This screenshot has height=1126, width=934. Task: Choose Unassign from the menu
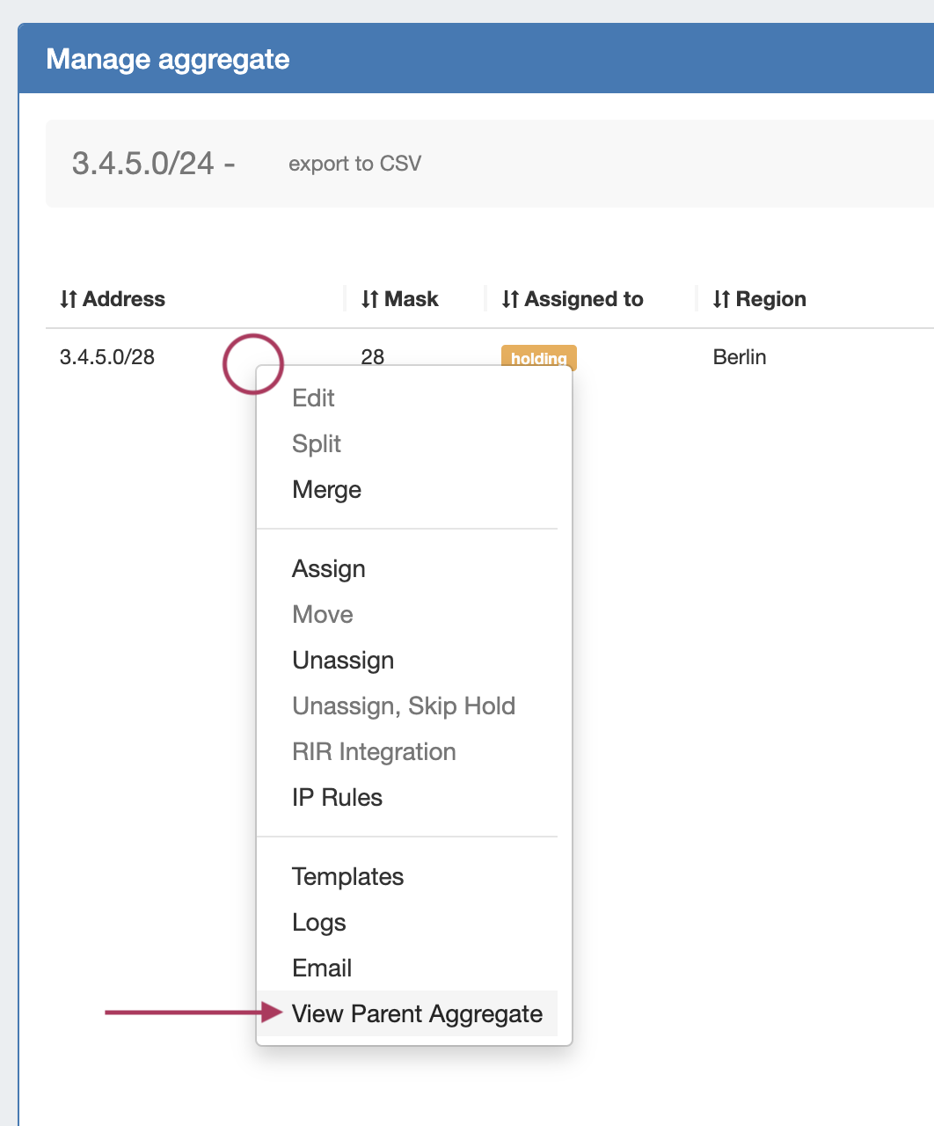[343, 661]
